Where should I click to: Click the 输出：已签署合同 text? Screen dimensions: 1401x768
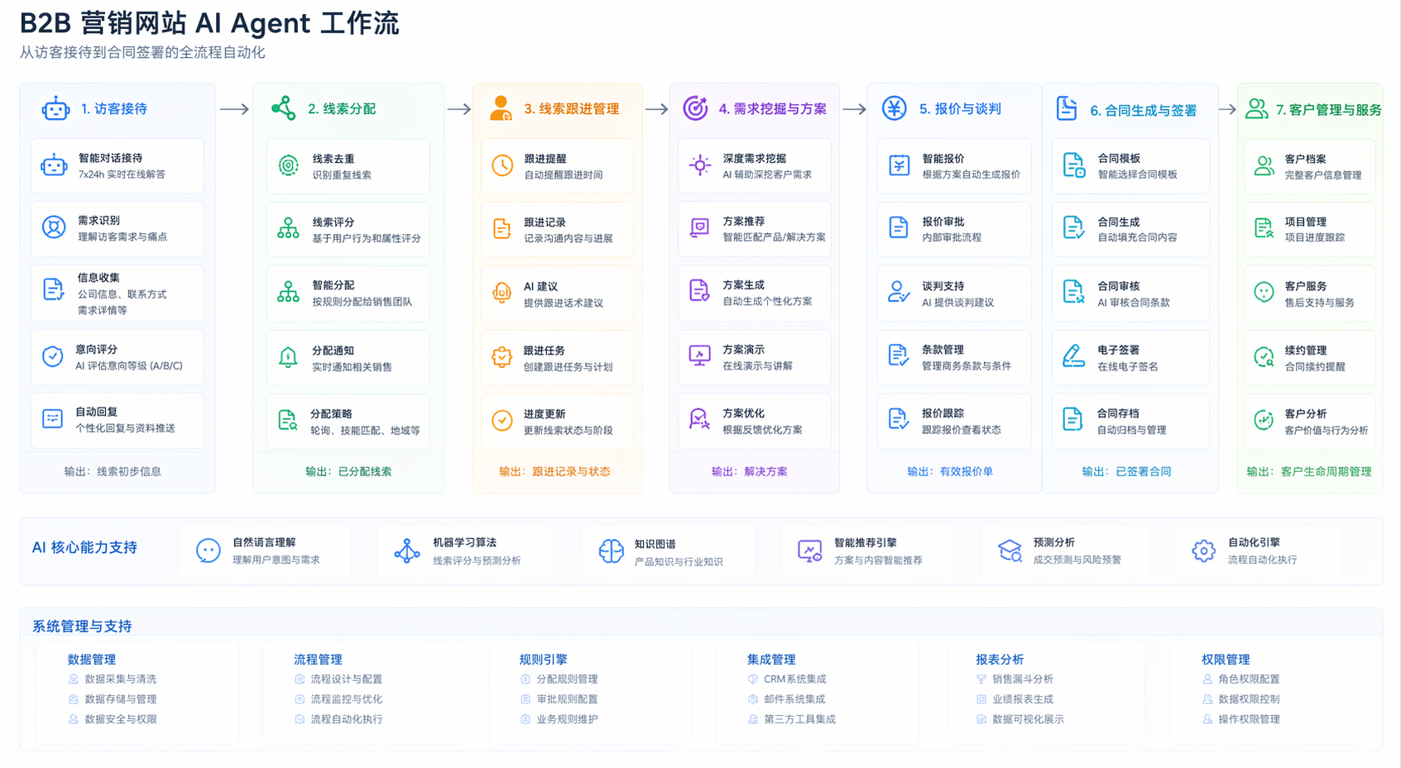click(x=1126, y=471)
